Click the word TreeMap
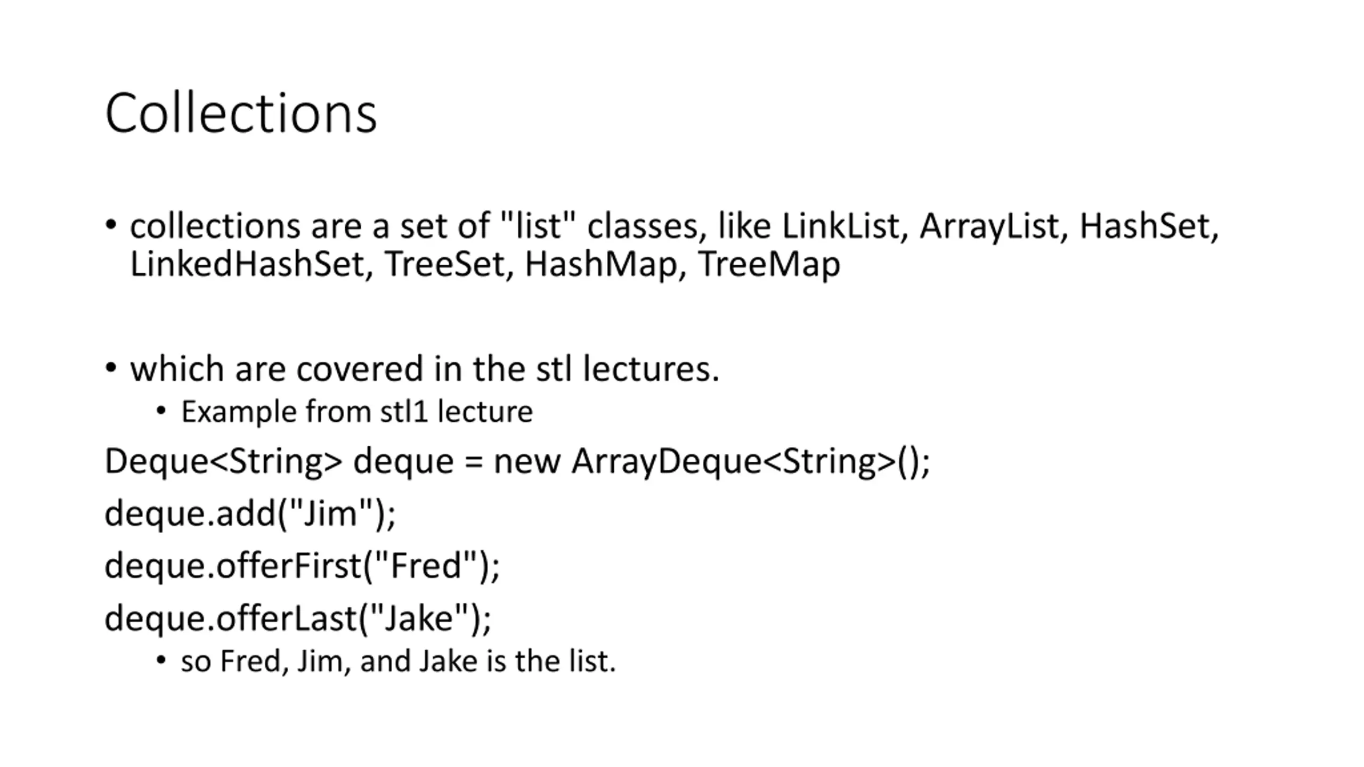 click(x=769, y=264)
